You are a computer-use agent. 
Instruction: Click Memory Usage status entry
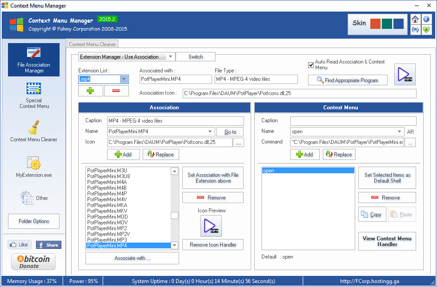(x=32, y=281)
